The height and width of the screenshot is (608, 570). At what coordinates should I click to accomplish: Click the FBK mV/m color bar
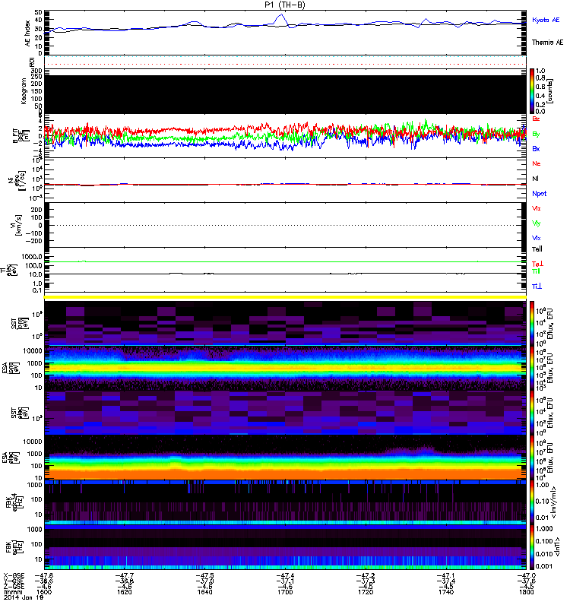coord(533,502)
